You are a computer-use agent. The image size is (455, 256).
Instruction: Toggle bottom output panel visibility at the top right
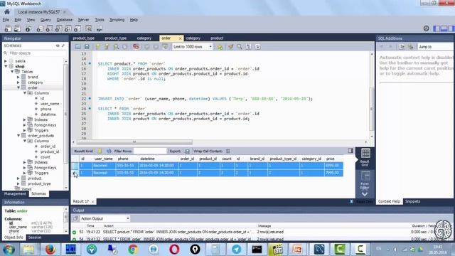coord(444,28)
